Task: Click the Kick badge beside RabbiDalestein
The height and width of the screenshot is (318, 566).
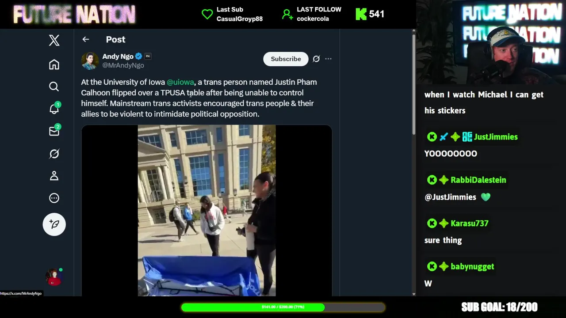Action: 432,180
